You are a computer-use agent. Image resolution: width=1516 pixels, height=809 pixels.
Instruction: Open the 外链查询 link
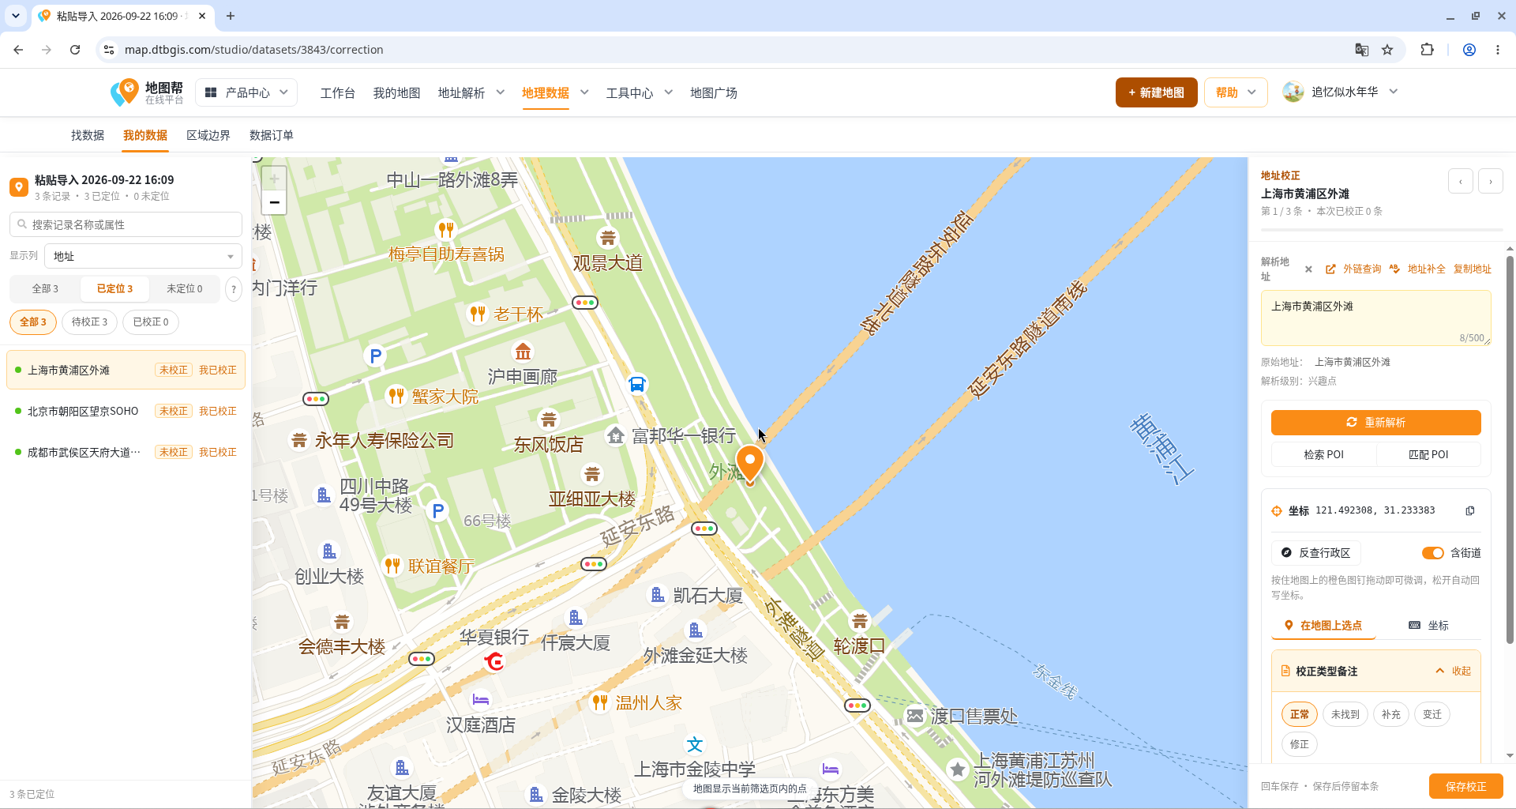click(x=1354, y=269)
